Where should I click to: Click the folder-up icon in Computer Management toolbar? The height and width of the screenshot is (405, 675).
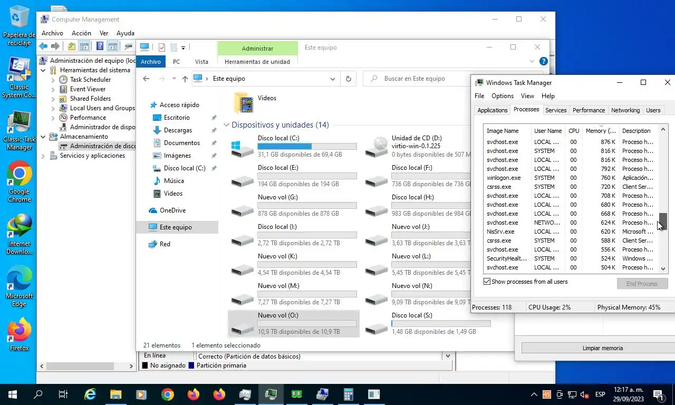(72, 46)
